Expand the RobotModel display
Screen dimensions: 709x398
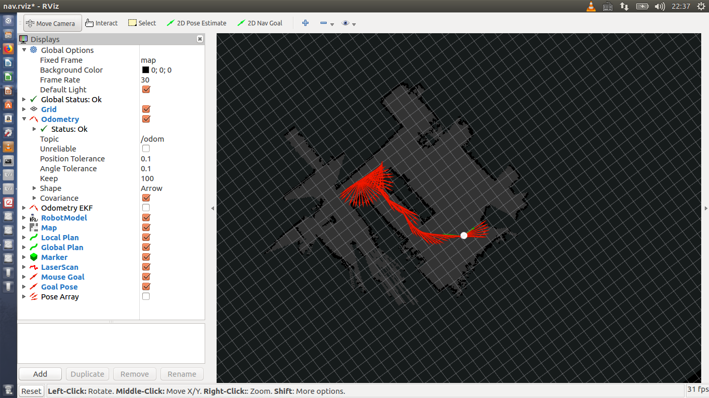tap(24, 217)
